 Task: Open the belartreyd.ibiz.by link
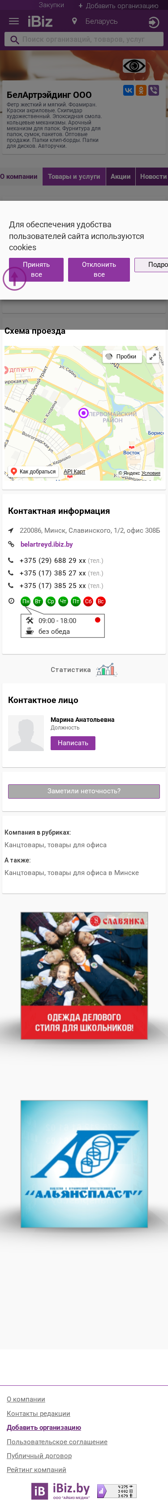[47, 544]
